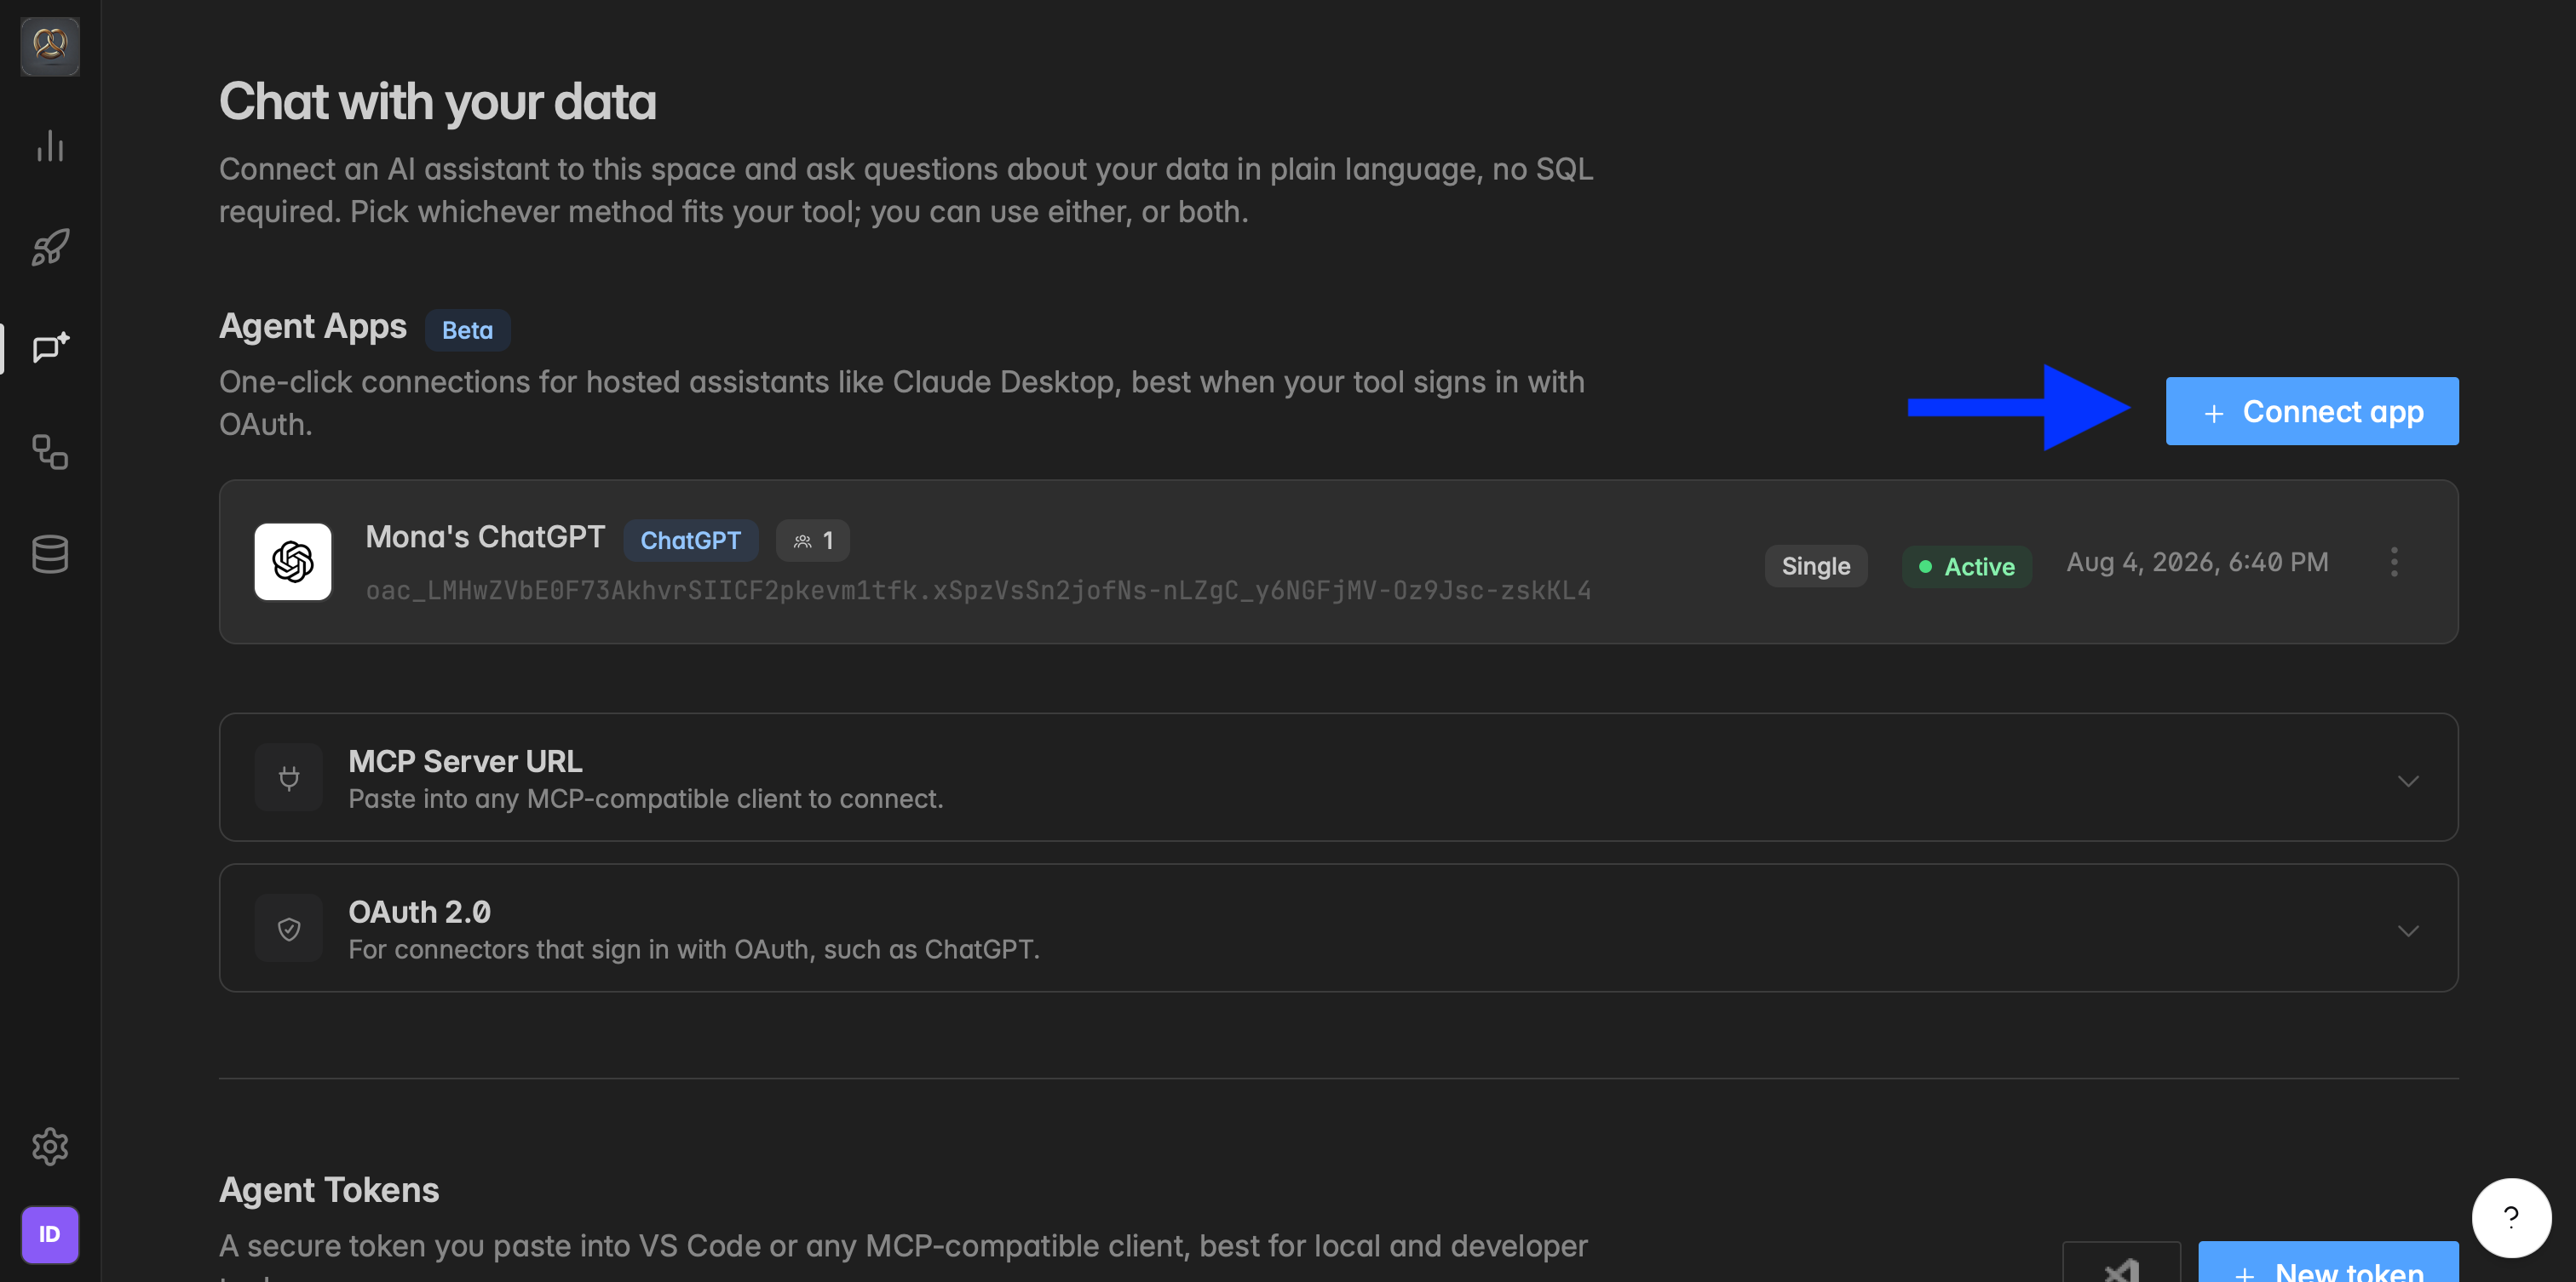This screenshot has width=2576, height=1282.
Task: Click 'For connectors that sign in with OAuth' text
Action: pyautogui.click(x=694, y=949)
